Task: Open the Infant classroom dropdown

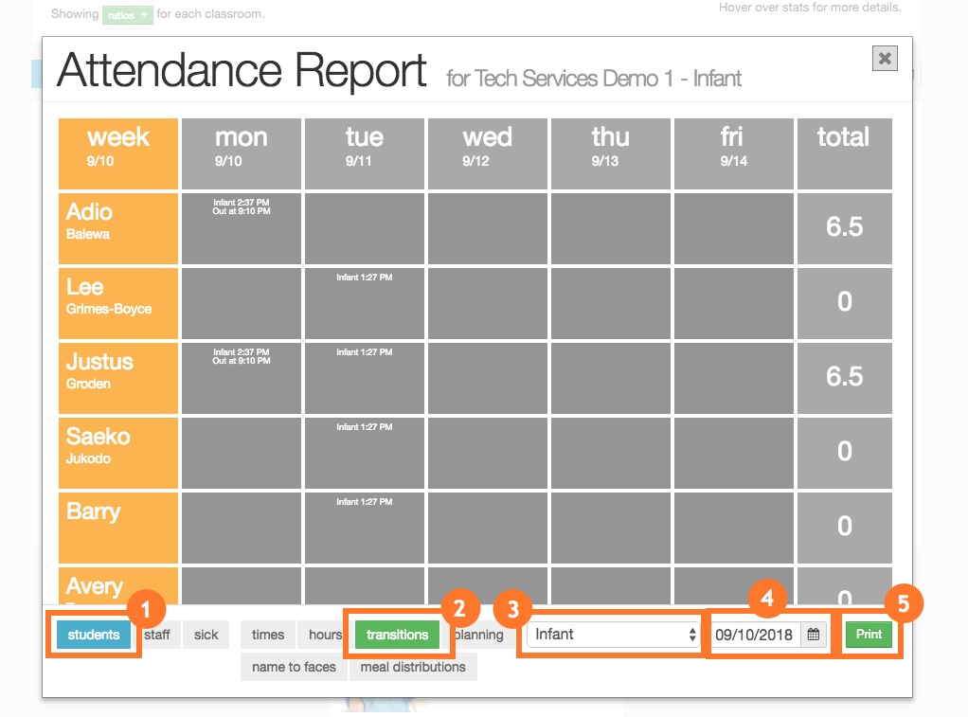Action: 614,635
